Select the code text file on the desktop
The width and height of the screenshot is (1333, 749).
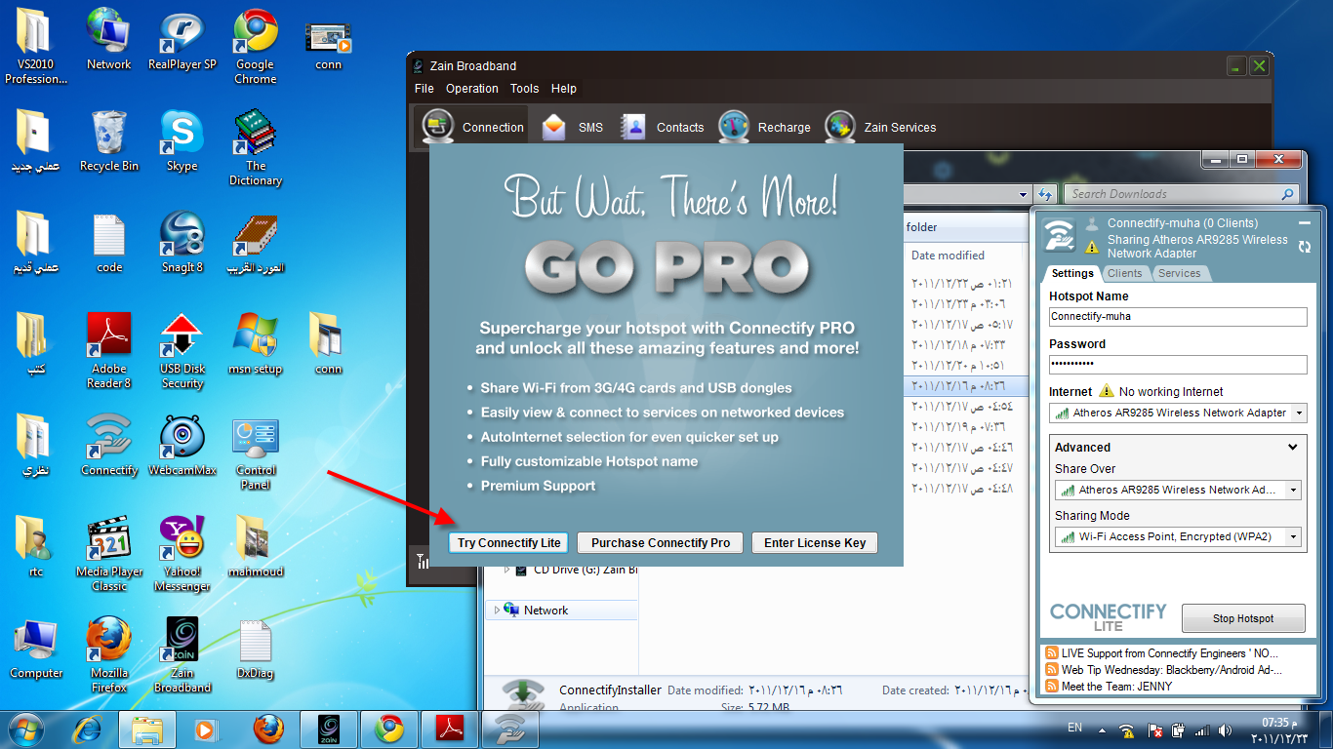[x=109, y=244]
